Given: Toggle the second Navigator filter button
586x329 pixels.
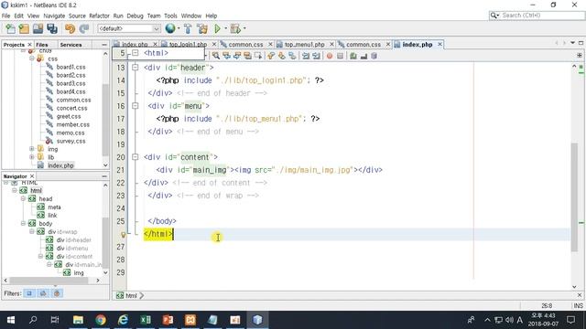Looking at the screenshot, I should (x=43, y=293).
